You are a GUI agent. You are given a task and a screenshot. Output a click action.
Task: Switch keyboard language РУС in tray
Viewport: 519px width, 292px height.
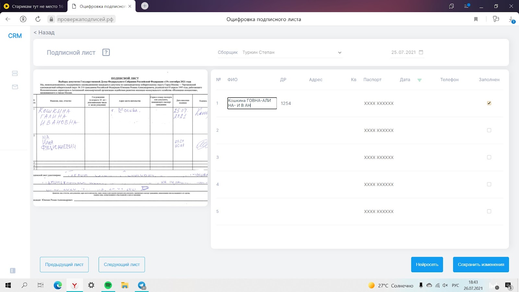pyautogui.click(x=455, y=286)
